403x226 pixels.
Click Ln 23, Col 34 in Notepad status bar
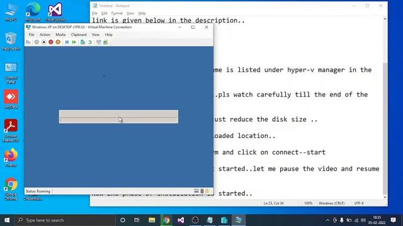point(273,203)
